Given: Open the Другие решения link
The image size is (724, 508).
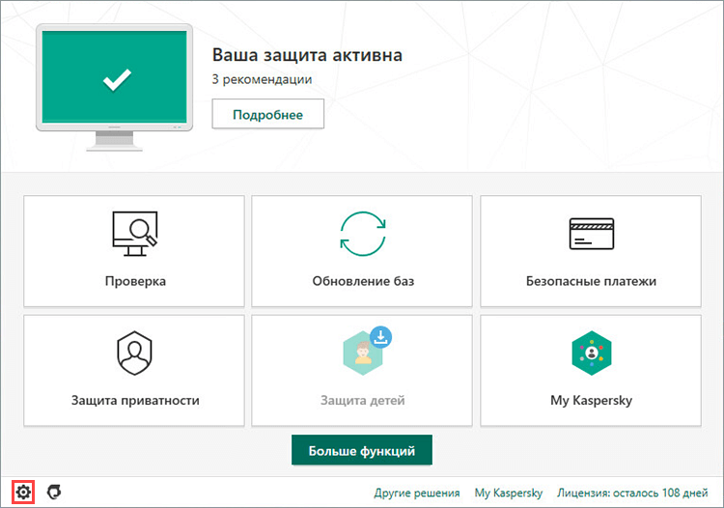Looking at the screenshot, I should coord(417,493).
